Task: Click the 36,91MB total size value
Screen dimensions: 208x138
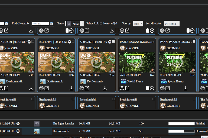Action: click(115, 131)
